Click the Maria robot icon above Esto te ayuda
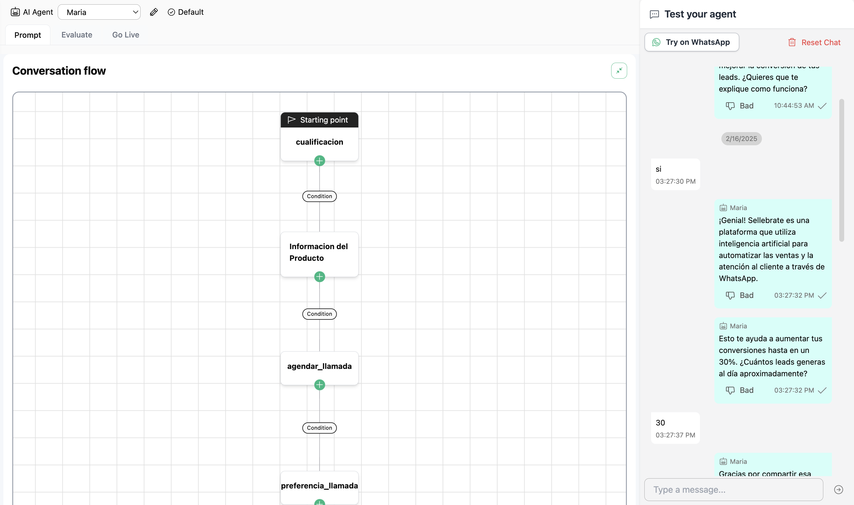This screenshot has height=505, width=854. [x=723, y=326]
